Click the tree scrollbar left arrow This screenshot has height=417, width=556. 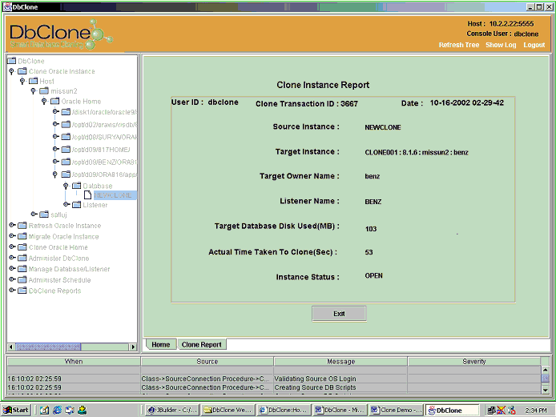11,347
